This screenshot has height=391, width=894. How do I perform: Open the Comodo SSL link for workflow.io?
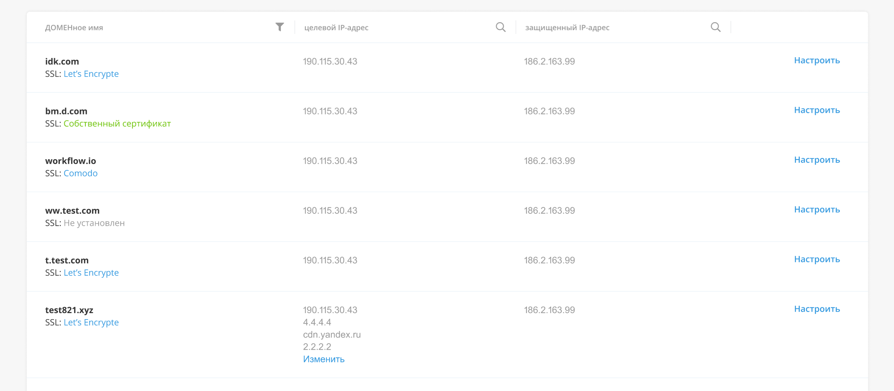81,173
